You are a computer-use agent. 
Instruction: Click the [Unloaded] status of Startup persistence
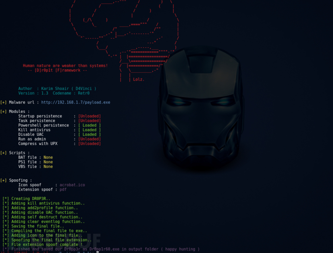[89, 116]
